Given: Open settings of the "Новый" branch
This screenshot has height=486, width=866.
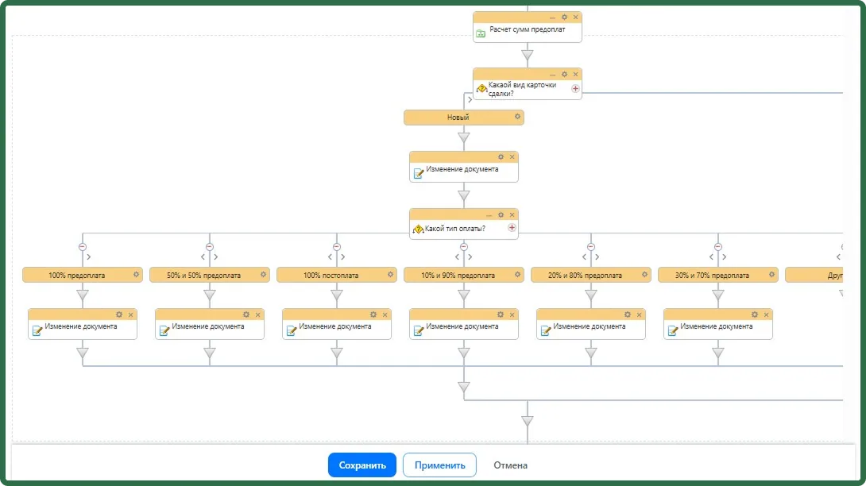Looking at the screenshot, I should click(517, 117).
